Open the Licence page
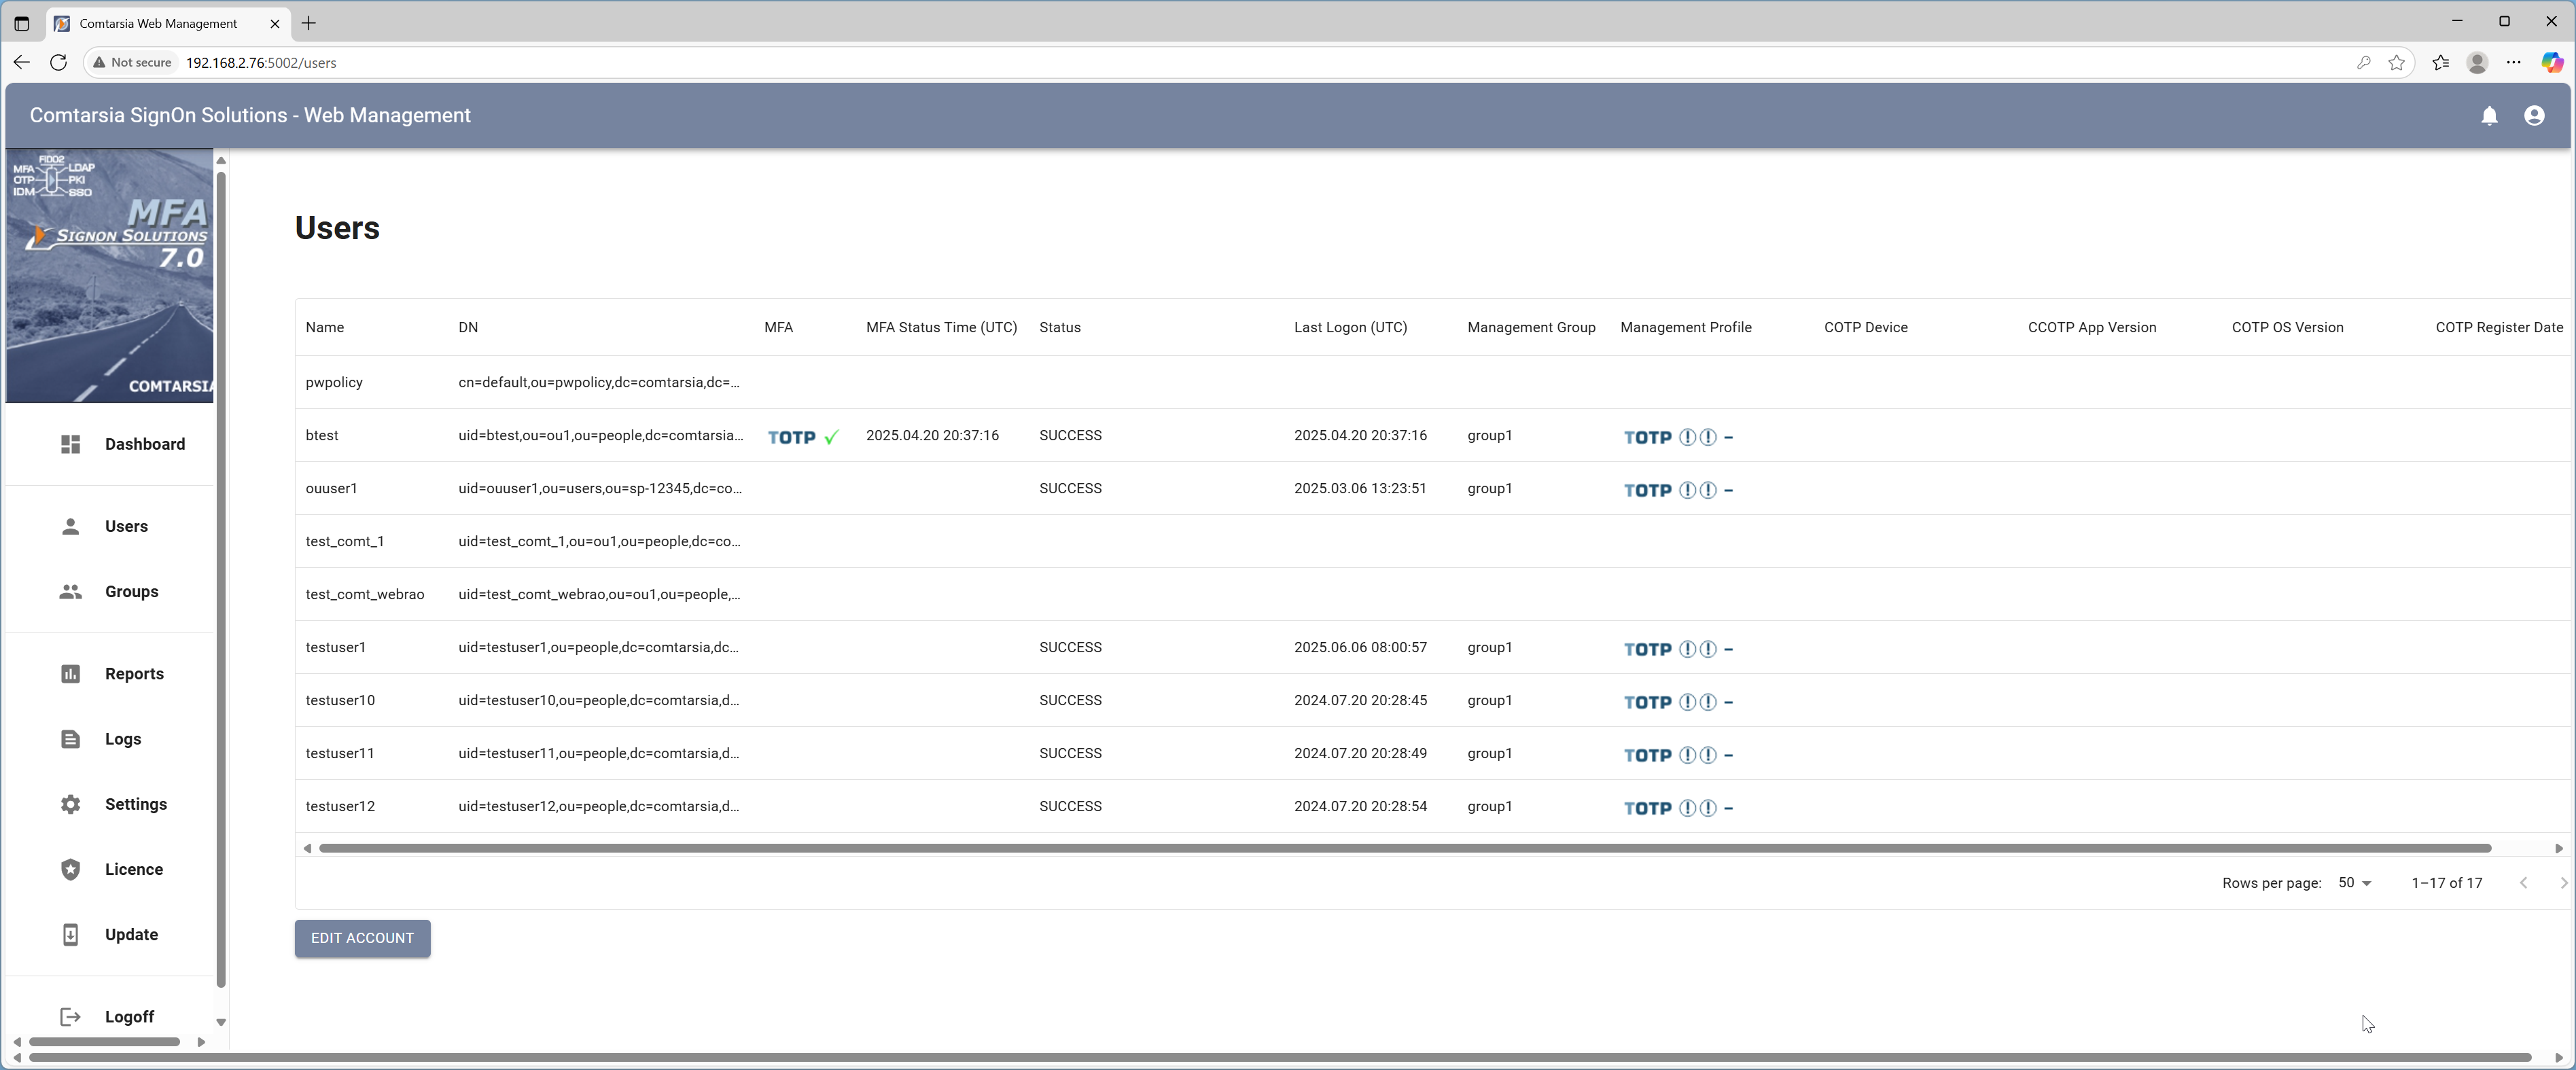Viewport: 2576px width, 1070px height. click(x=134, y=868)
